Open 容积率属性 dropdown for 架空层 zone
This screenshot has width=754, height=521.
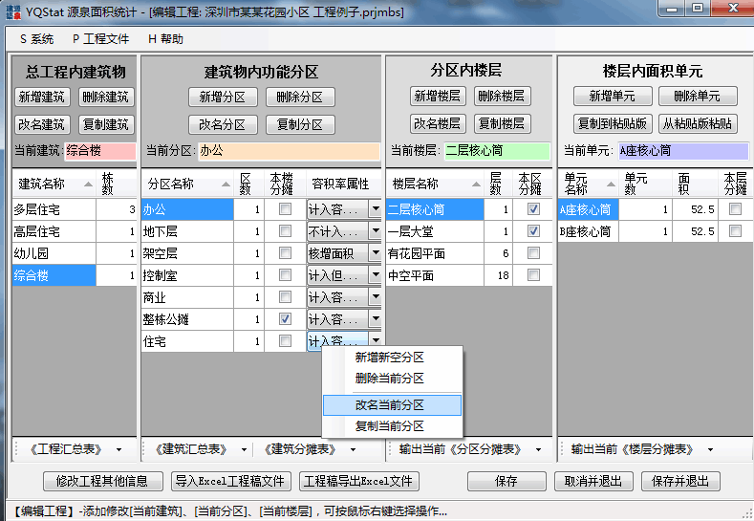click(376, 252)
